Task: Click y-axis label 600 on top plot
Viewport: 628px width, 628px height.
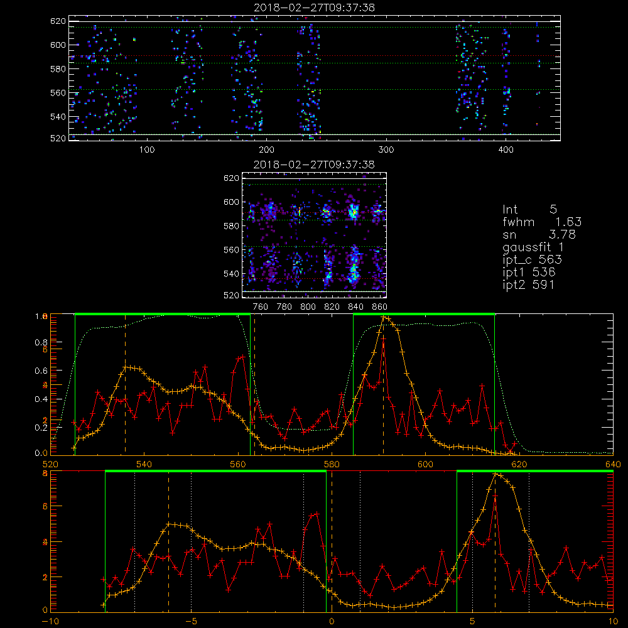Action: coord(58,45)
